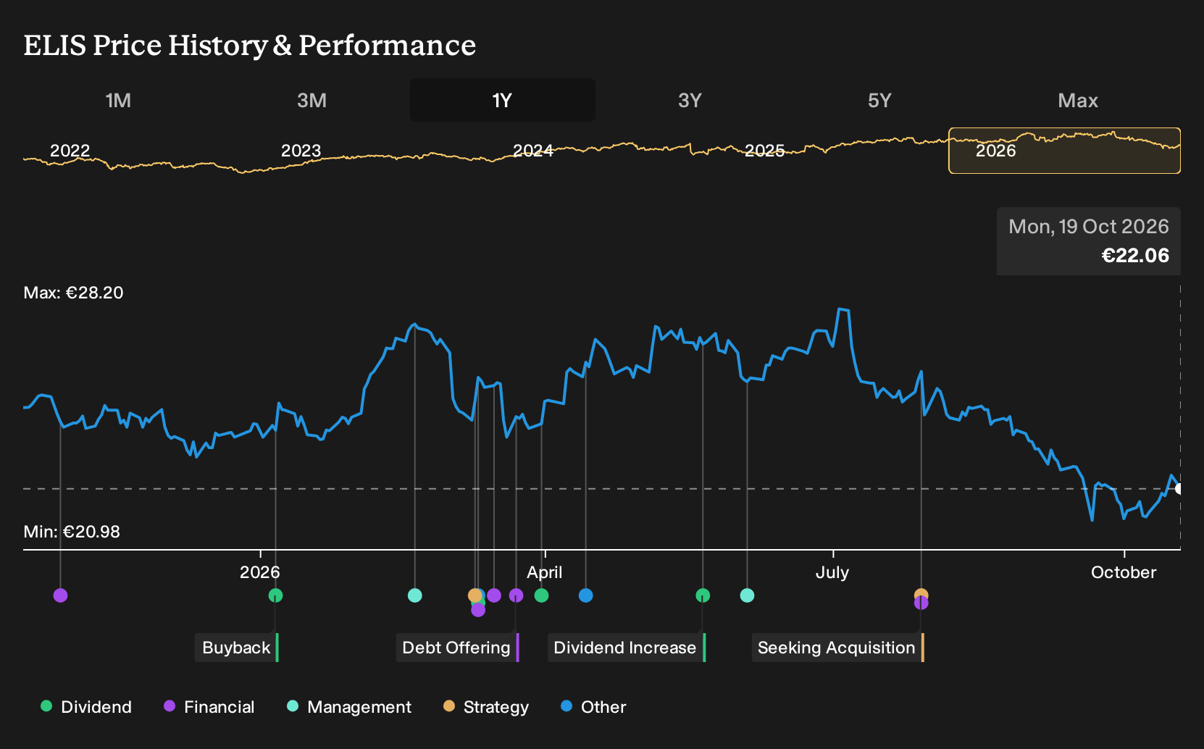Select the 3M time range tab
Viewport: 1204px width, 749px height.
(312, 100)
